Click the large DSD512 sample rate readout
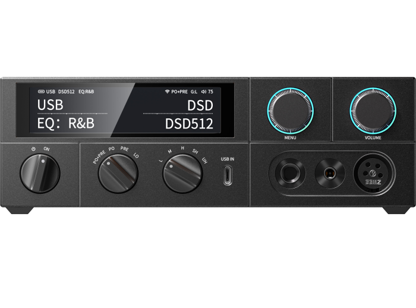 tap(189, 124)
